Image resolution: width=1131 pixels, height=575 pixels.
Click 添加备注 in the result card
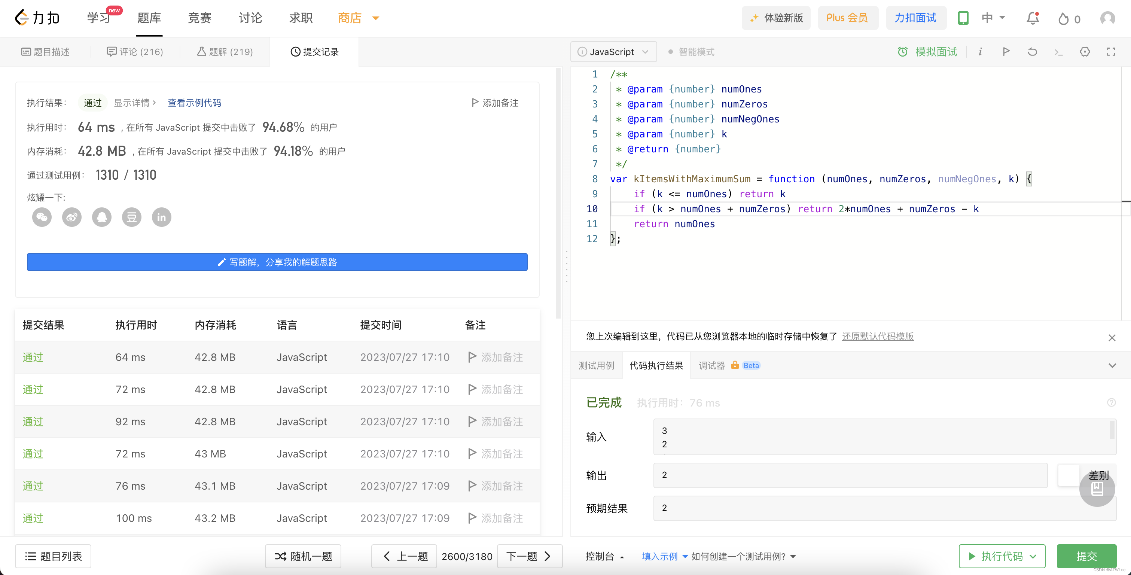[495, 103]
